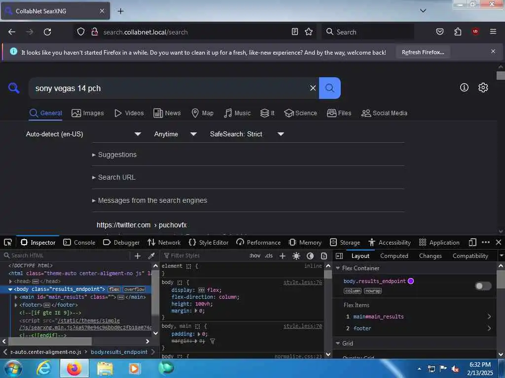Viewport: 505px width, 378px height.
Task: Toggle the :hov pseudo-class panel
Action: pos(255,256)
